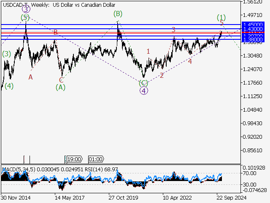The width and height of the screenshot is (270, 203).
Task: Select the purple circled 4 wave label
Action: coord(144,91)
